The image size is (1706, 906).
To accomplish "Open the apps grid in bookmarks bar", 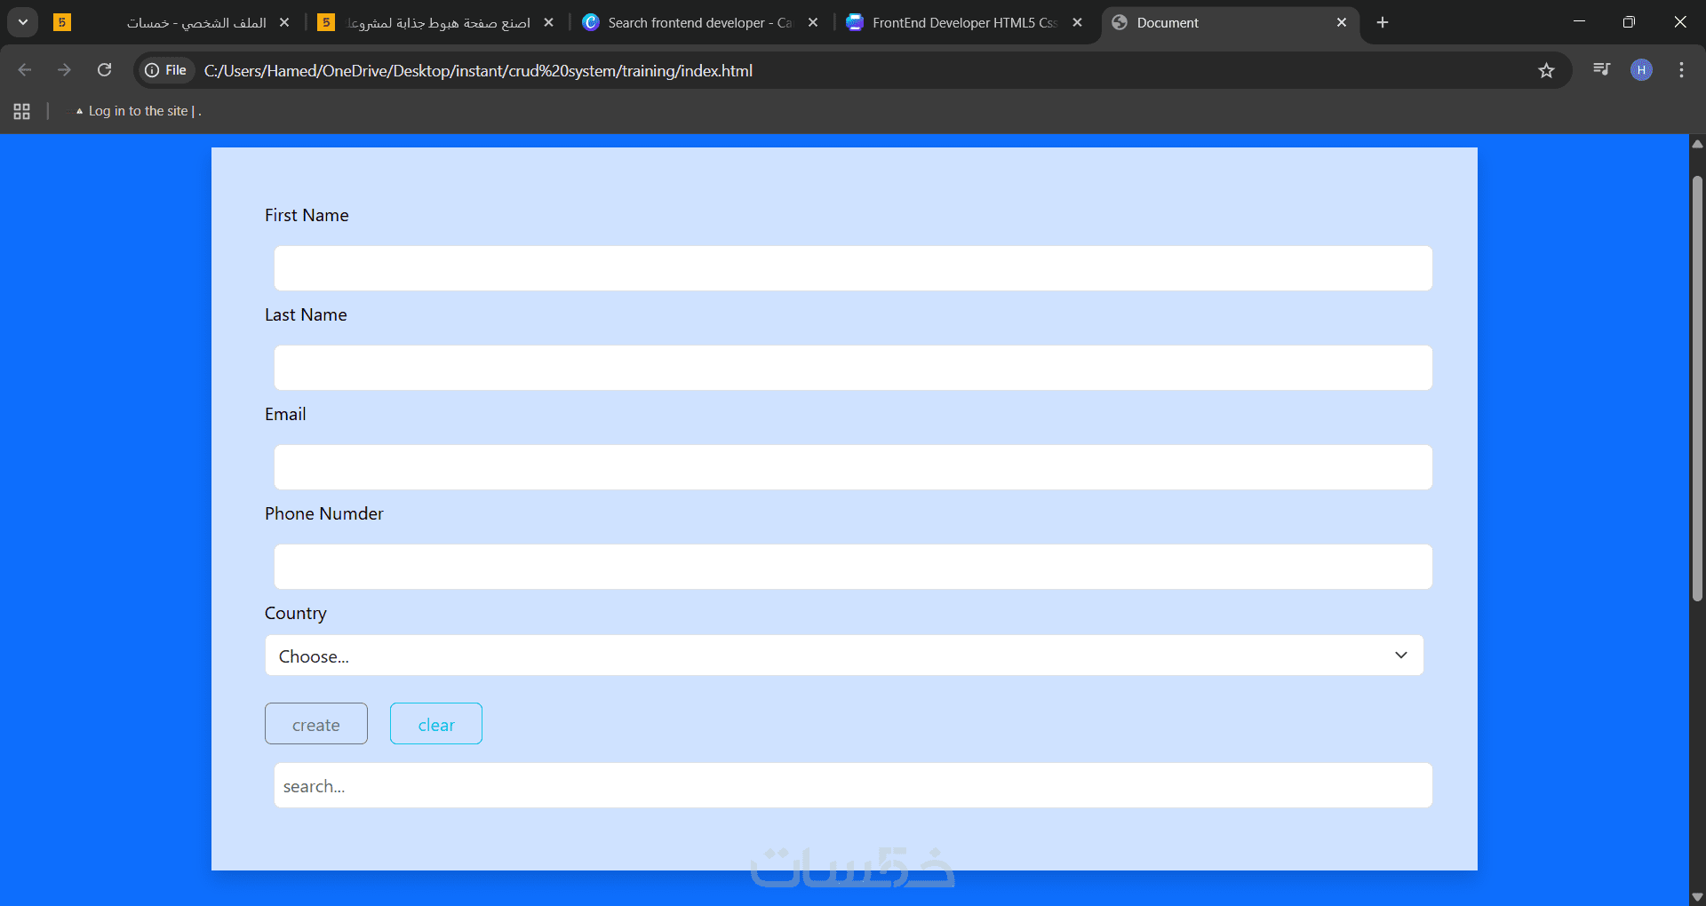I will tap(22, 111).
